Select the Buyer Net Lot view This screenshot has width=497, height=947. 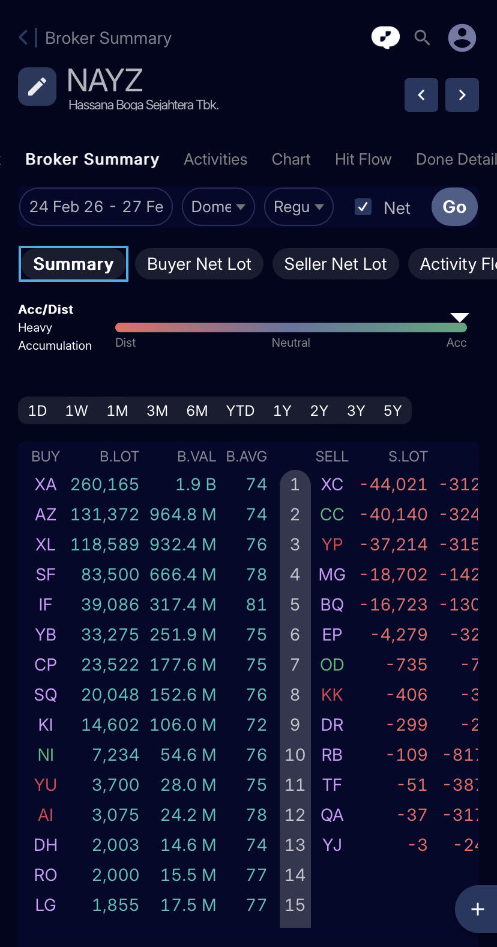coord(199,264)
